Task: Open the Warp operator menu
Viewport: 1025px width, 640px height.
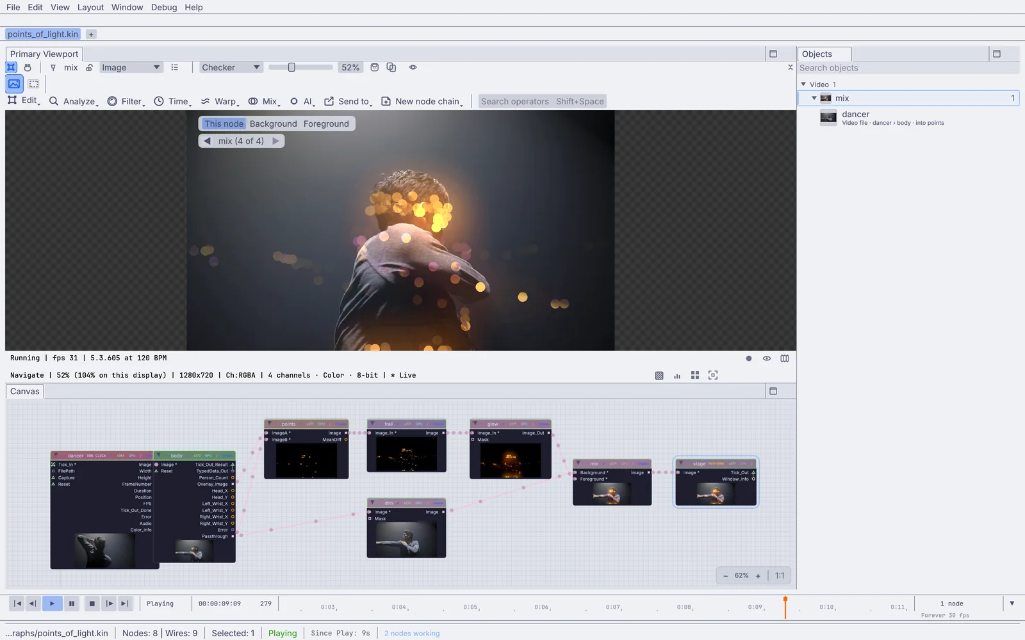Action: point(220,101)
